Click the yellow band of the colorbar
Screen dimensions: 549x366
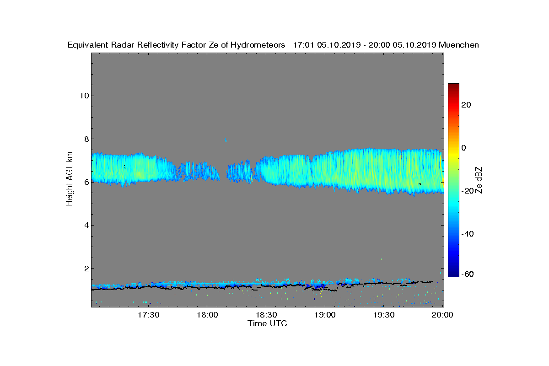pos(453,153)
